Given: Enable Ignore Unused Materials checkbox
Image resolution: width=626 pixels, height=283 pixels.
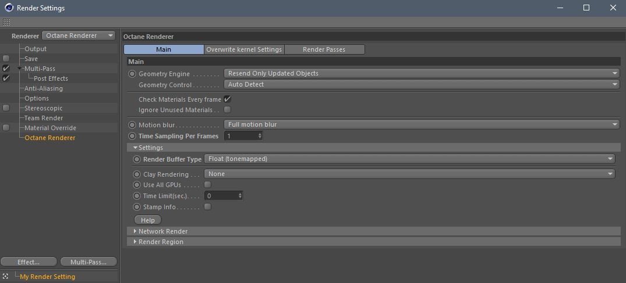Looking at the screenshot, I should click(228, 110).
